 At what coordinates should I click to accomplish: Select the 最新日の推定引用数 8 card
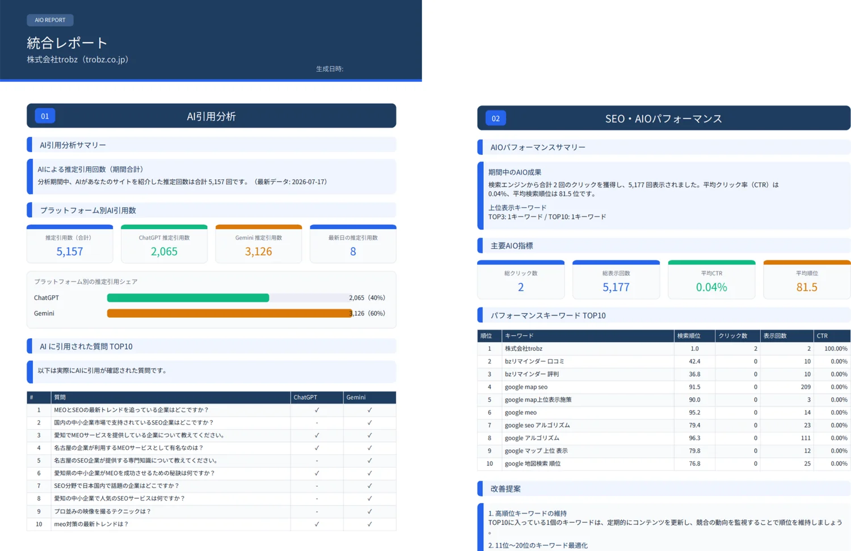pos(353,244)
